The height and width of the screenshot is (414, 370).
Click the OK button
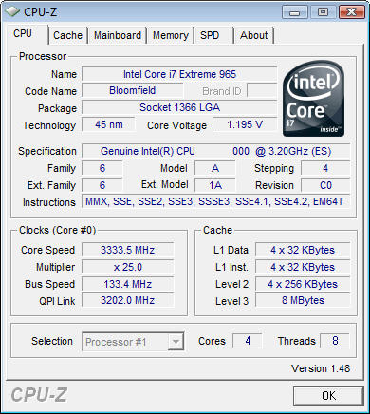click(328, 396)
